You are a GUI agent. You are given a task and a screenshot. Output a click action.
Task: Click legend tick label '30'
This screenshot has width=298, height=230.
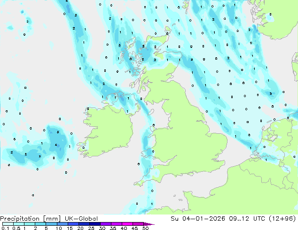pos(102,228)
